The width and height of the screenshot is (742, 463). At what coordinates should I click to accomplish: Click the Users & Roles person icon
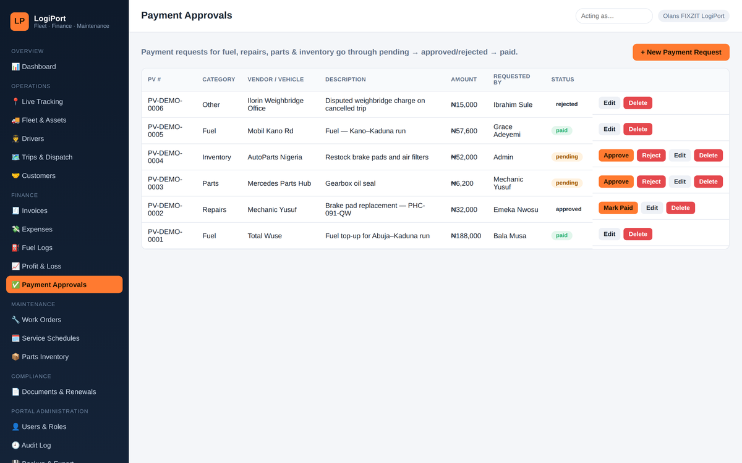pyautogui.click(x=15, y=427)
